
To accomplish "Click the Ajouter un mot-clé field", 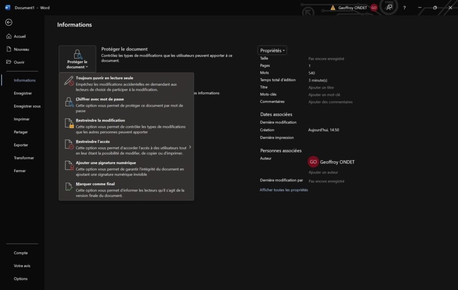I will [324, 95].
